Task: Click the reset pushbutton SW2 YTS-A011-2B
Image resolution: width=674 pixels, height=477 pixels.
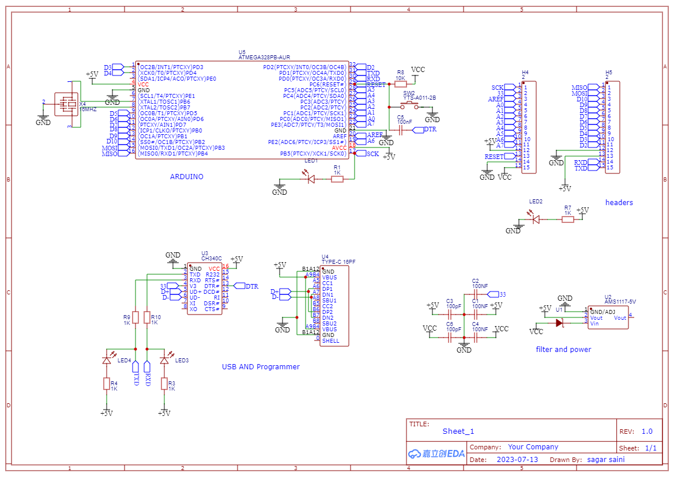Action: point(409,105)
